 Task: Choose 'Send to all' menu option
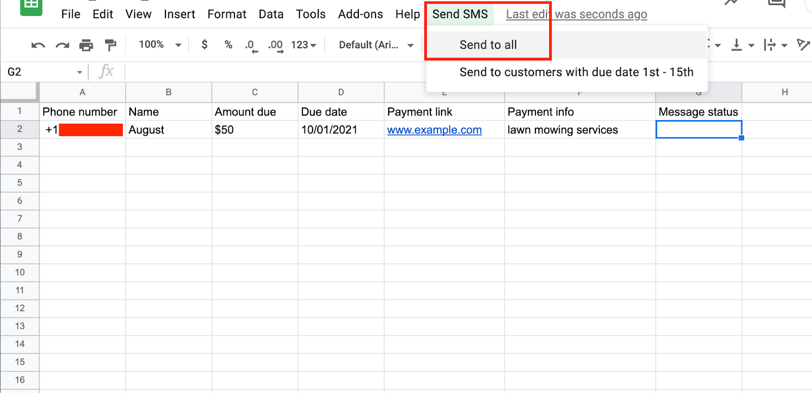click(488, 45)
